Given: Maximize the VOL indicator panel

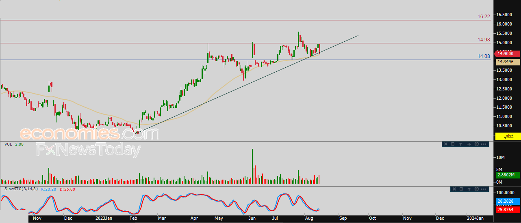Looking at the screenshot, I should (x=452, y=144).
